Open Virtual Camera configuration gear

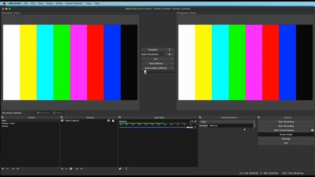[313, 130]
